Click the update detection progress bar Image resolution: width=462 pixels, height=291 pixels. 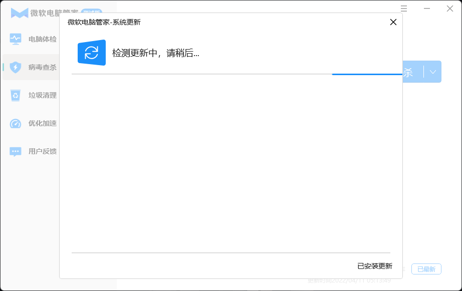[237, 74]
